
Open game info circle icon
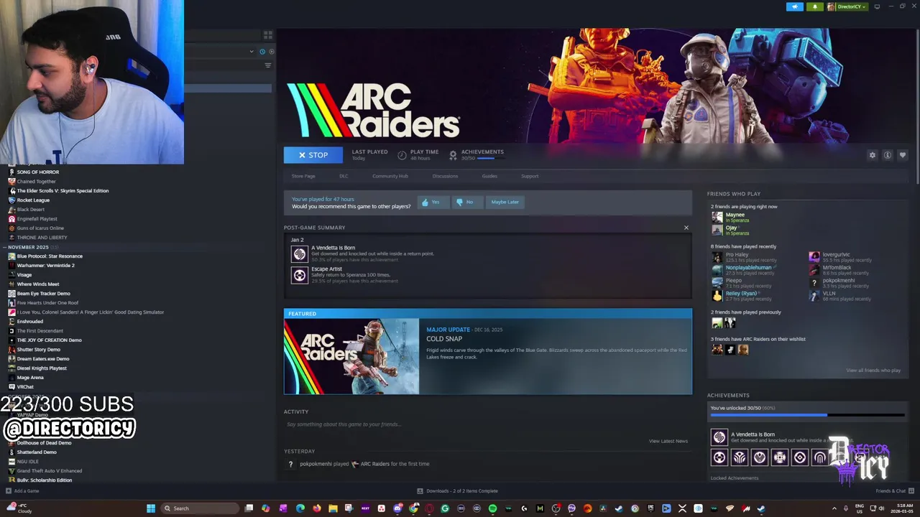(888, 155)
